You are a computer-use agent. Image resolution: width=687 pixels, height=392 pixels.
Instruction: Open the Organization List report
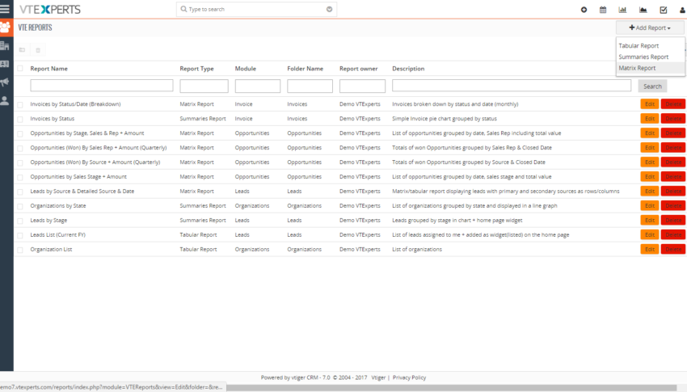51,249
